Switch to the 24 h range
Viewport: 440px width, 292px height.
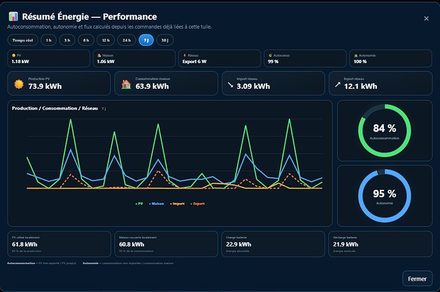click(x=126, y=40)
